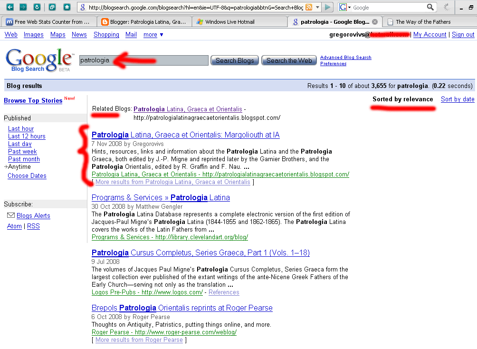Image resolution: width=477 pixels, height=349 pixels.
Task: Open the library.clevelandart.org/blog green link
Action: (170, 237)
